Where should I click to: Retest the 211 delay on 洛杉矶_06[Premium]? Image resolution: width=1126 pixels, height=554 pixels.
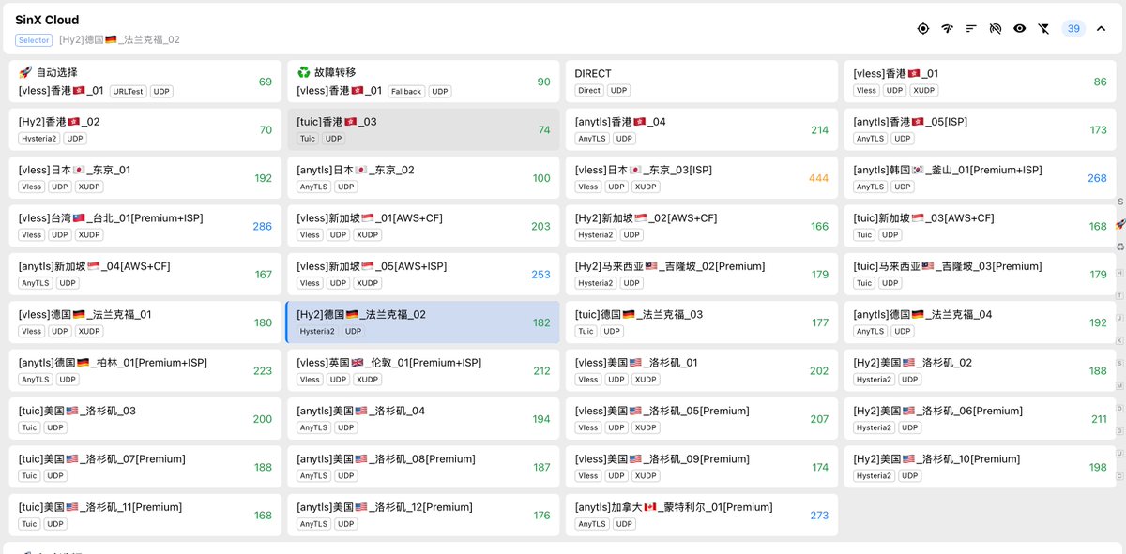pos(1099,419)
